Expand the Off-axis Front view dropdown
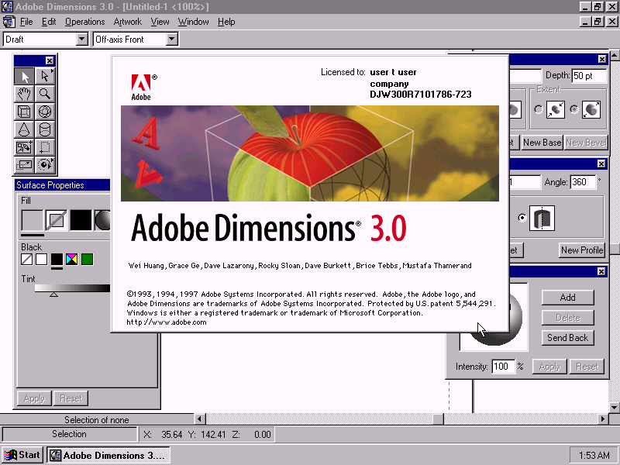 click(x=171, y=39)
